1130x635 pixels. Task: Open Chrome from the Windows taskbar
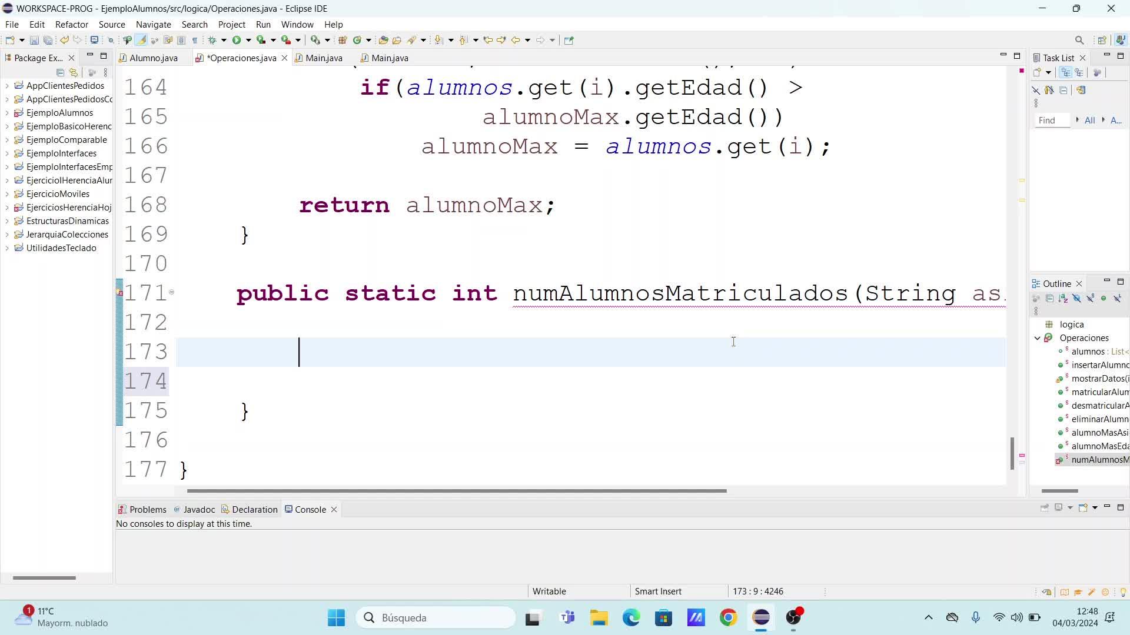(x=728, y=617)
